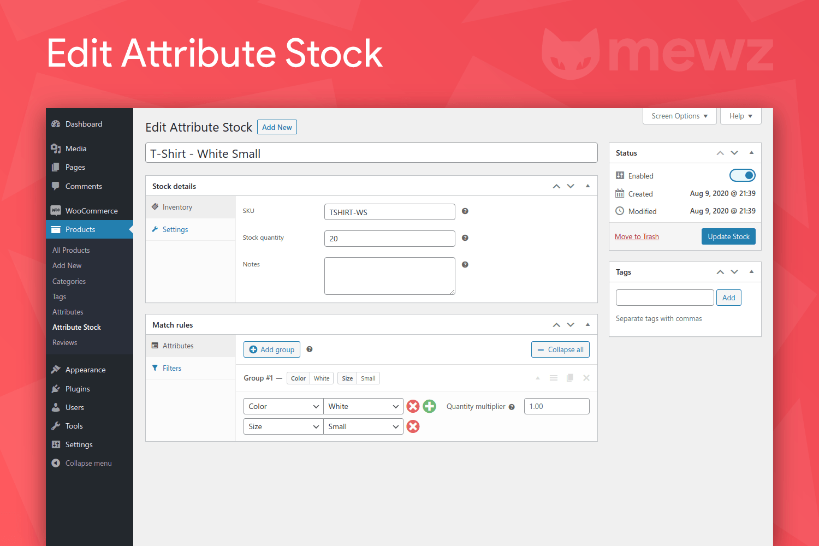
Task: Click the Appearance paintbrush icon
Action: click(x=56, y=369)
